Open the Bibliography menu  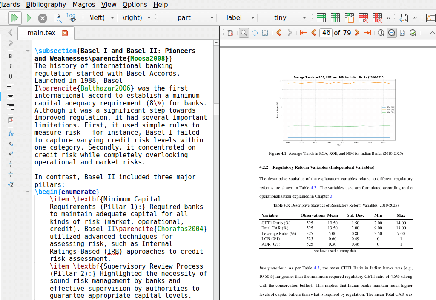pyautogui.click(x=46, y=4)
